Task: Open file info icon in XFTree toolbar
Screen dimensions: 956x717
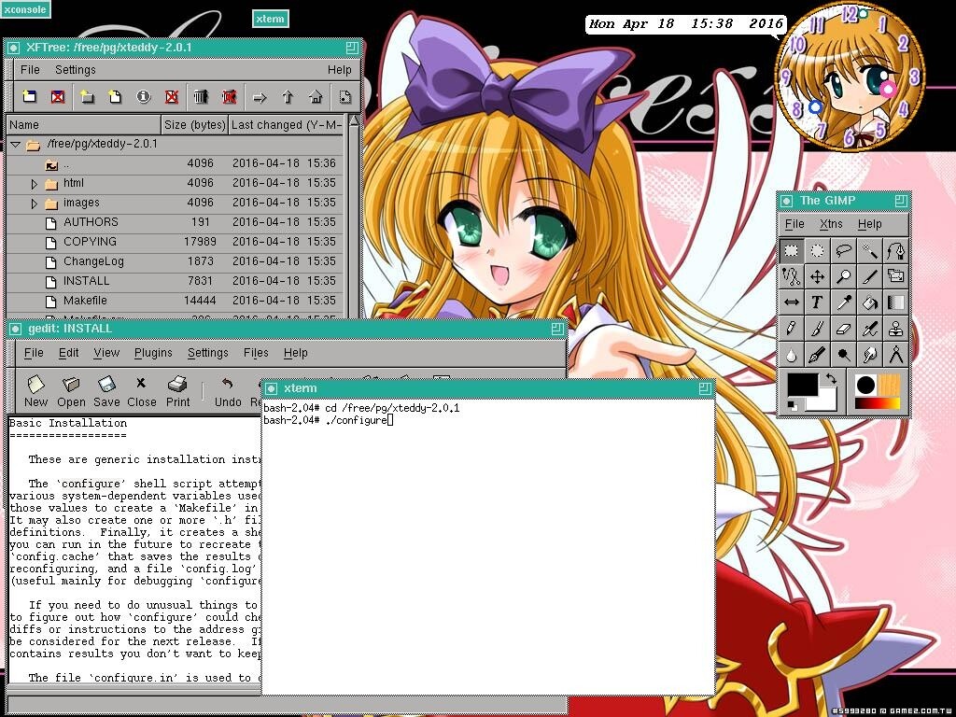Action: tap(143, 96)
